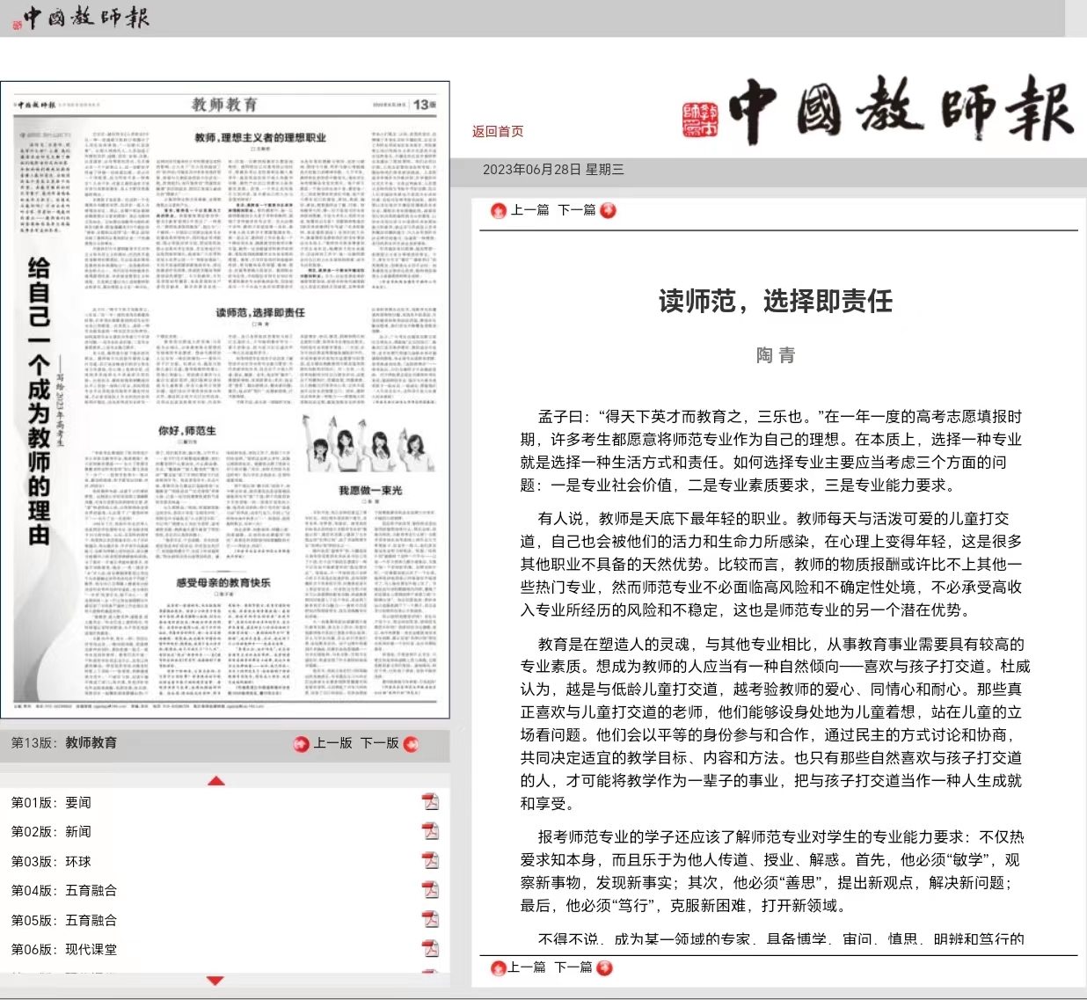Open the PDF icon for 第03版 环球
The height and width of the screenshot is (1000, 1087).
(430, 861)
